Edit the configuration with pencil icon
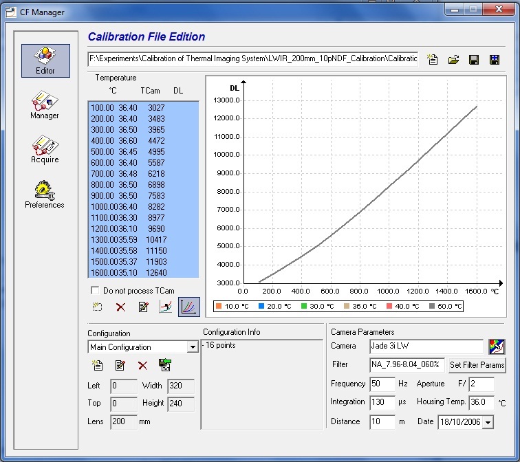Screen dimensions: 520x462 click(x=120, y=366)
